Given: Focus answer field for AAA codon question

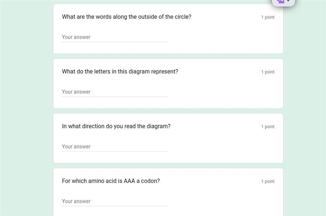Looking at the screenshot, I should [x=115, y=201].
